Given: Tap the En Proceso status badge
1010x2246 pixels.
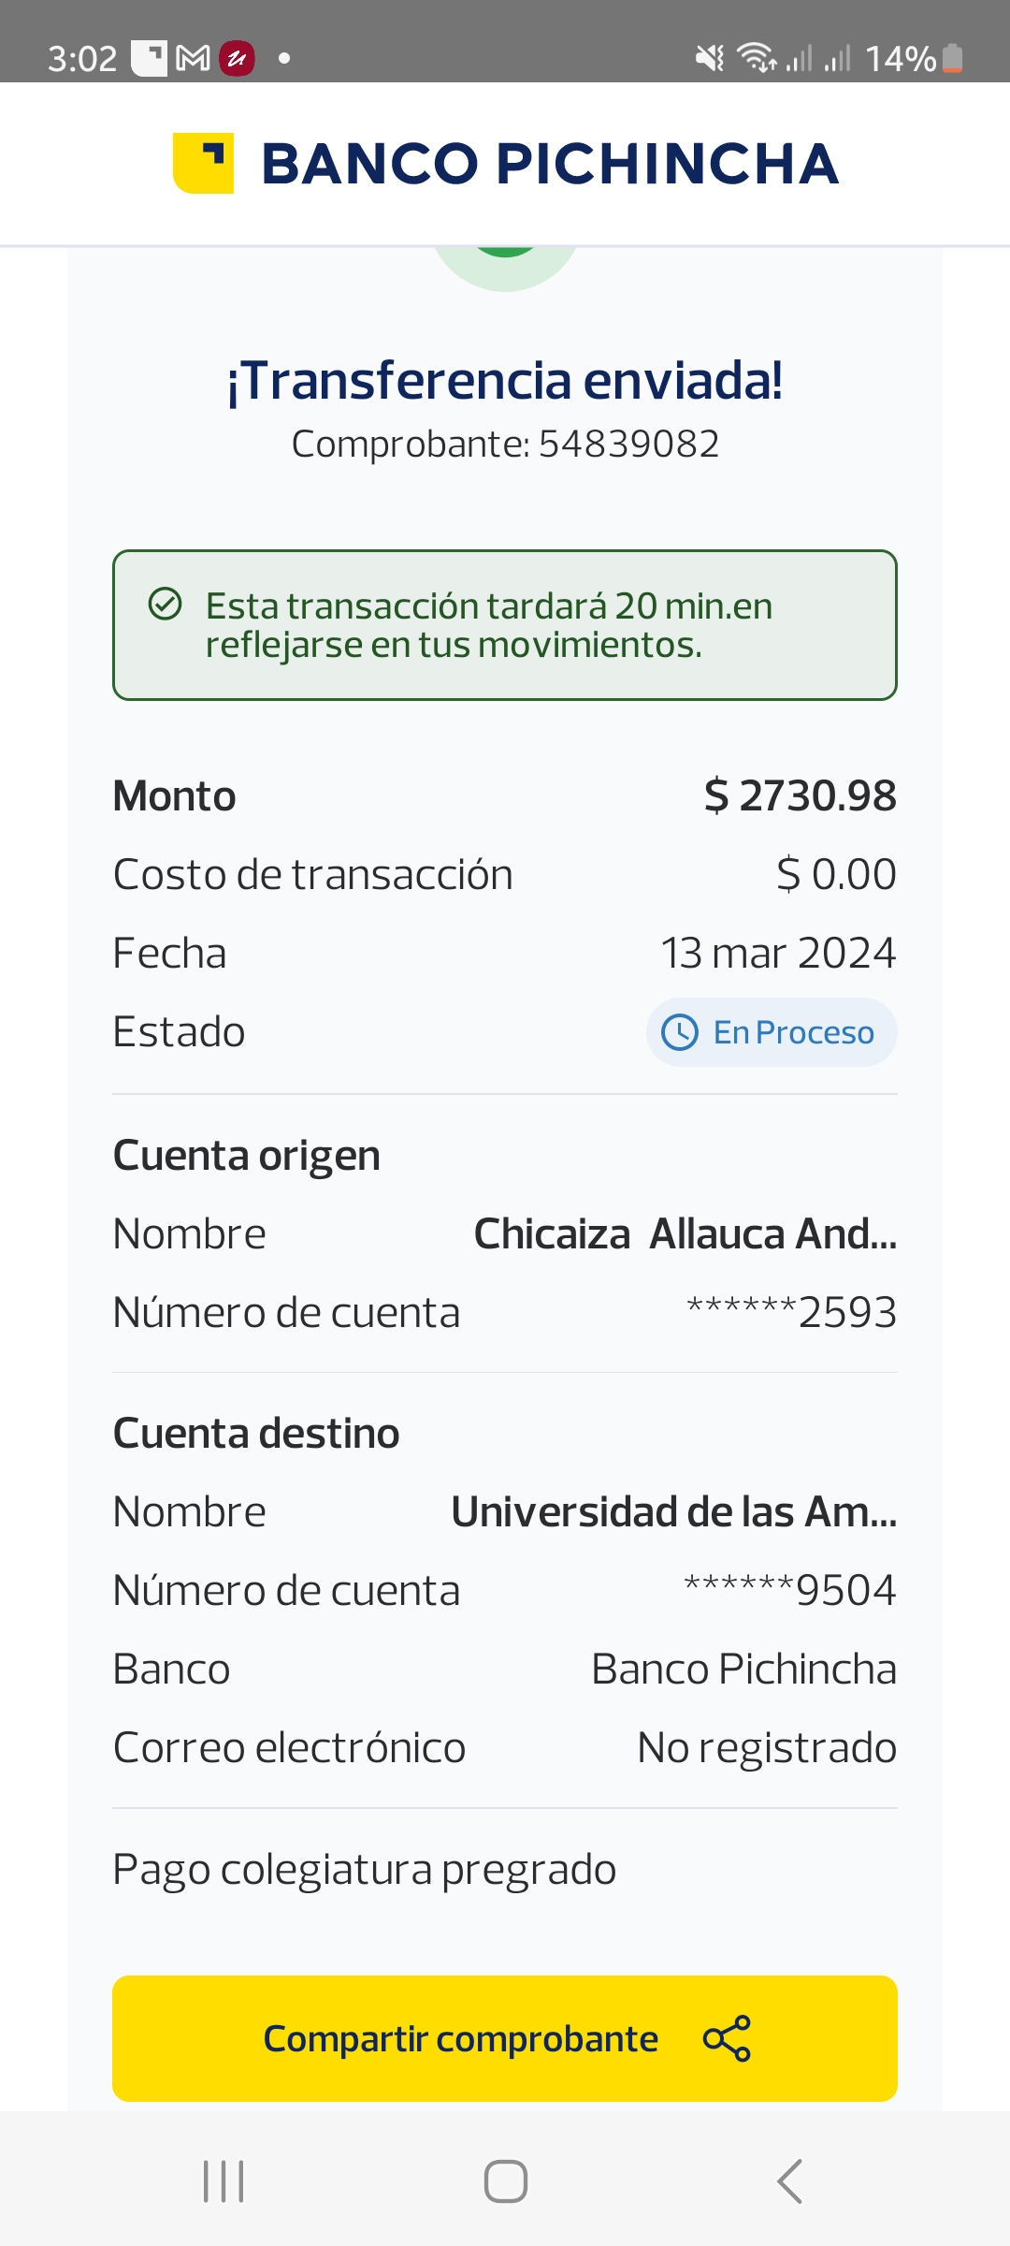Looking at the screenshot, I should click(x=772, y=1032).
